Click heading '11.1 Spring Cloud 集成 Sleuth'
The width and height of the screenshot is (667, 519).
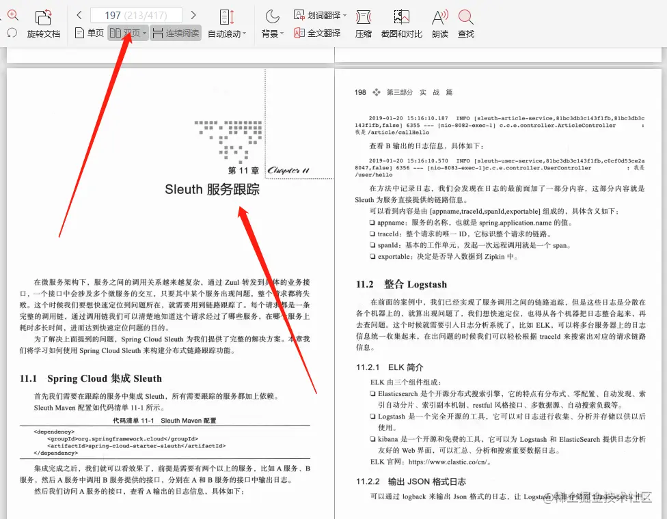tap(91, 378)
